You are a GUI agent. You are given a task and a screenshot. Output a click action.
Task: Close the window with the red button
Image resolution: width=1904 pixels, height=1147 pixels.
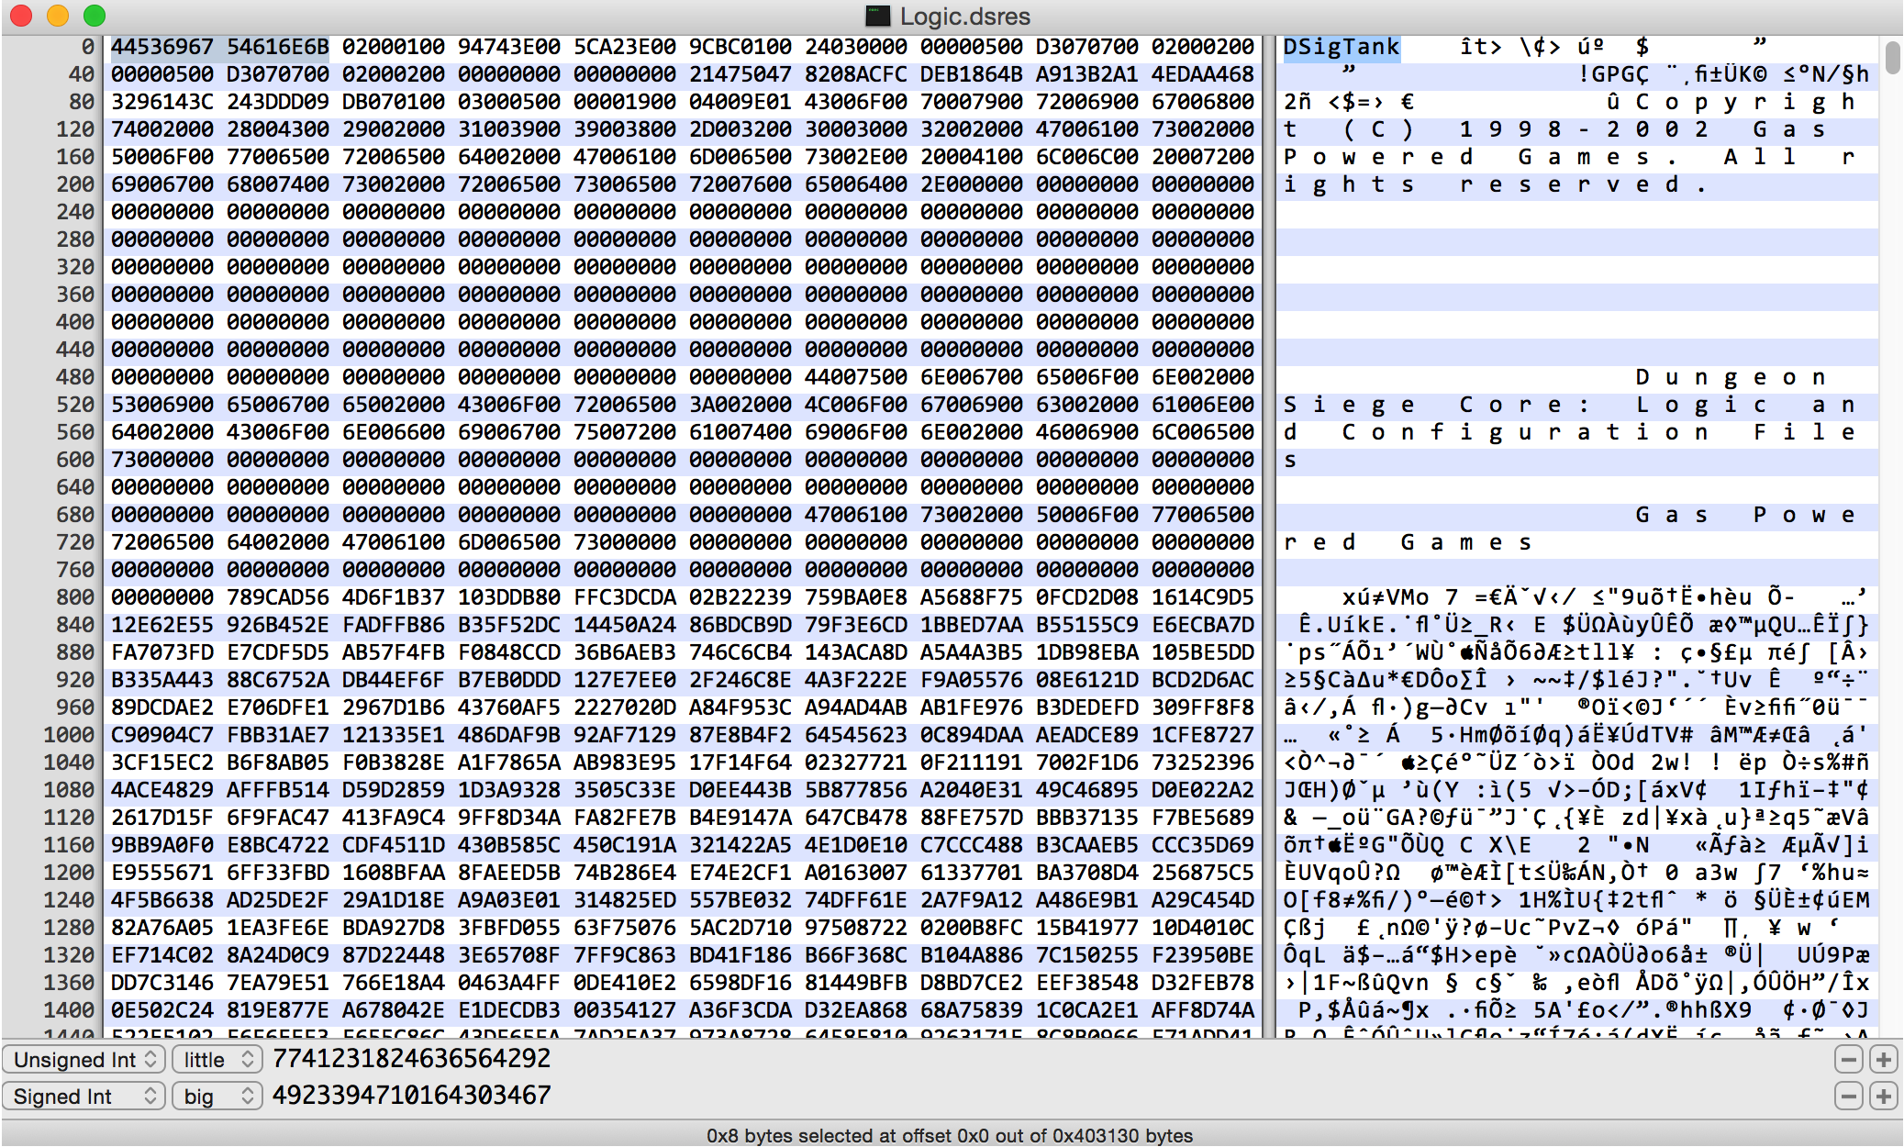tap(21, 16)
